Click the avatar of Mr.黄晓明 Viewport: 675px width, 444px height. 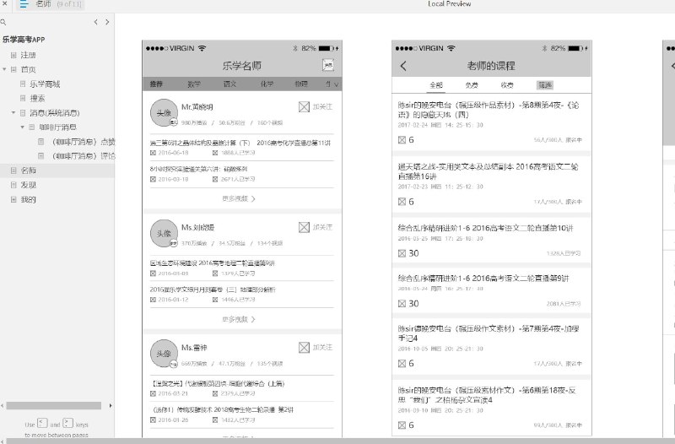pyautogui.click(x=164, y=113)
